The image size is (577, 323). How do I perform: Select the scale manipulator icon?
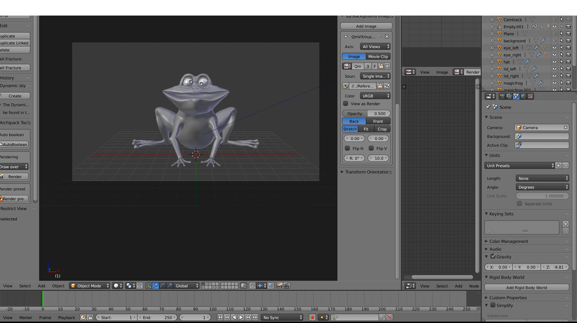(170, 286)
